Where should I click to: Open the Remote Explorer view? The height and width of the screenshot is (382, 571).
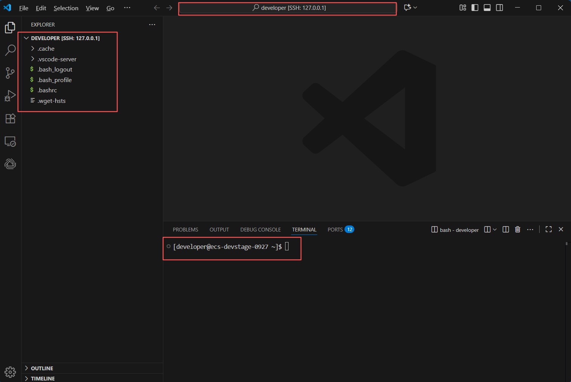10,141
